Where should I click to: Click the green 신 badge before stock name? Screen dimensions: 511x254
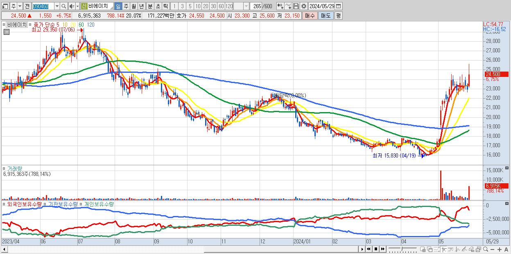click(x=84, y=6)
